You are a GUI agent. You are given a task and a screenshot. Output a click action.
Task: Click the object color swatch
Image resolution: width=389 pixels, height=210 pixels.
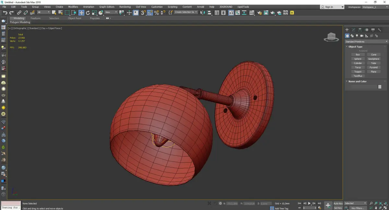380,87
